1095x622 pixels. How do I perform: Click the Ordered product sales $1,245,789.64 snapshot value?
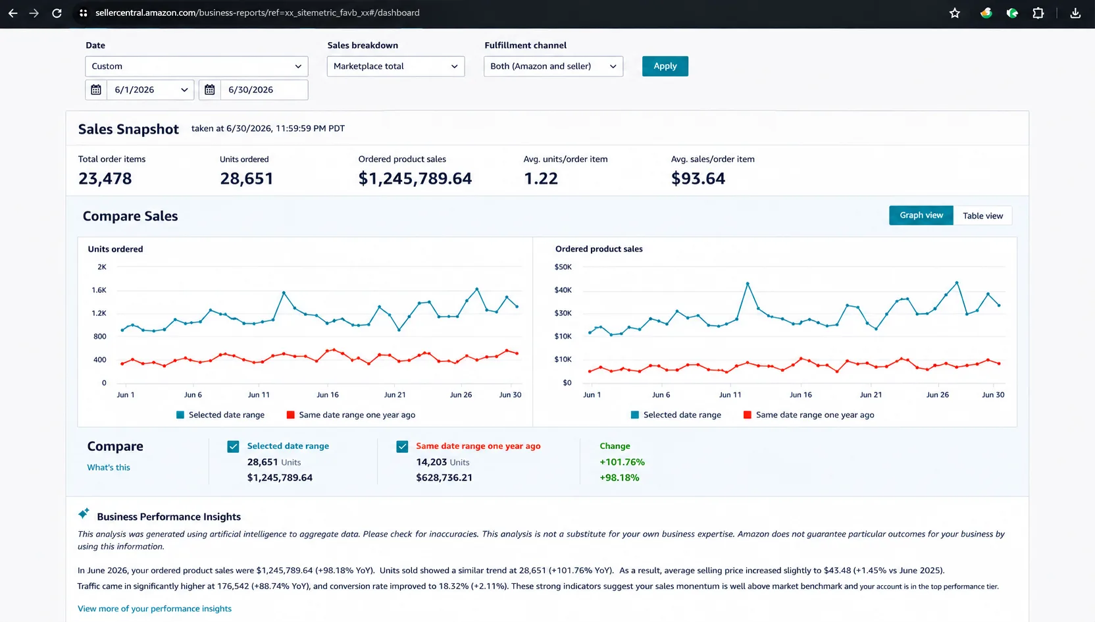415,178
